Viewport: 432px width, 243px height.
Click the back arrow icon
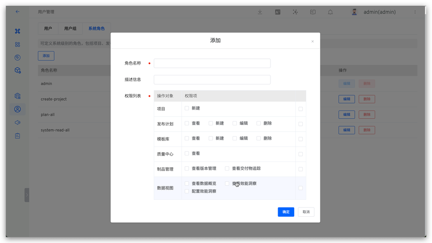pyautogui.click(x=17, y=12)
